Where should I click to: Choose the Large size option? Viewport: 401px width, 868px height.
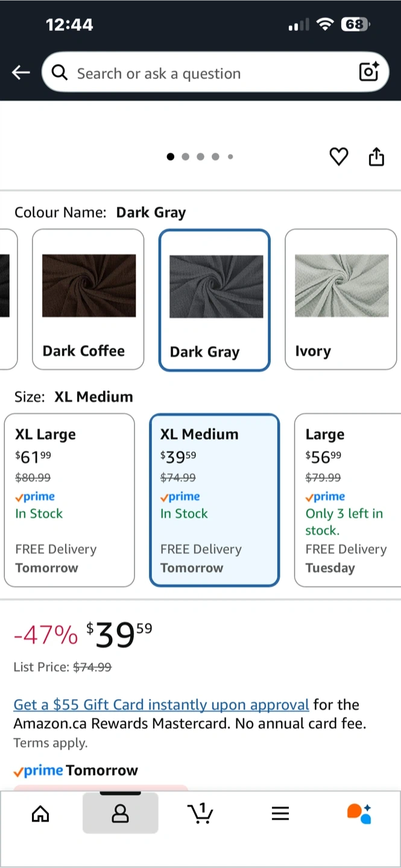pos(347,500)
